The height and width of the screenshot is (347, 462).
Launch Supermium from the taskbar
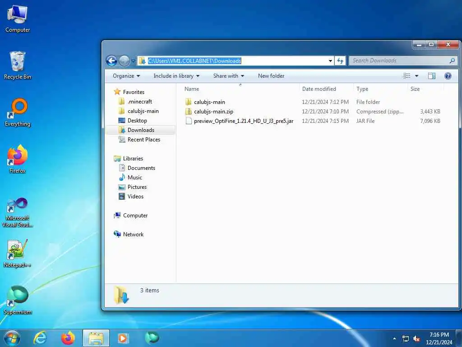152,338
